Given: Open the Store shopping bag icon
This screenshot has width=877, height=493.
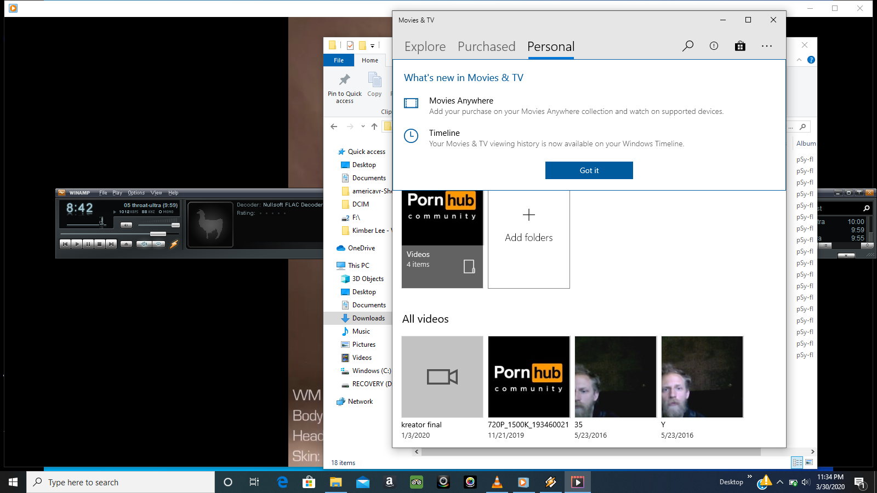Looking at the screenshot, I should point(740,46).
